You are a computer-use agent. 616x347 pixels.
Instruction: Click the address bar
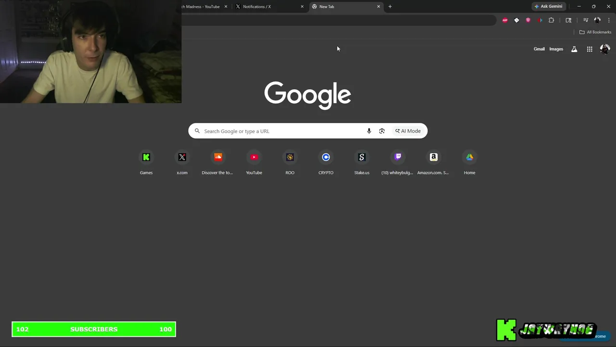tap(338, 20)
